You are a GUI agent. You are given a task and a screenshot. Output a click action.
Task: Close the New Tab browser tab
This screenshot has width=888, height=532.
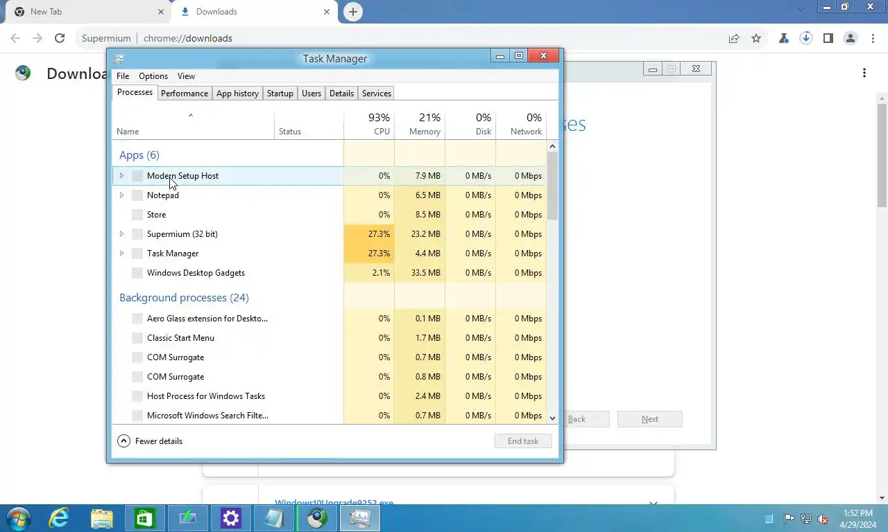click(x=161, y=12)
